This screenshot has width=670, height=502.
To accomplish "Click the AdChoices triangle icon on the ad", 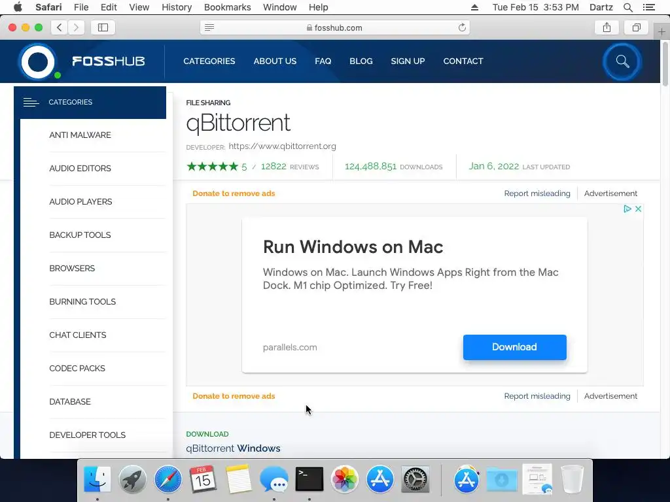I will coord(627,209).
